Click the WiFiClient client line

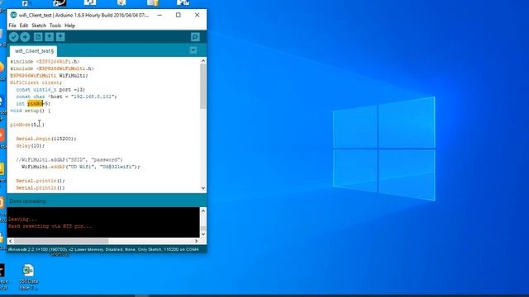(x=36, y=82)
